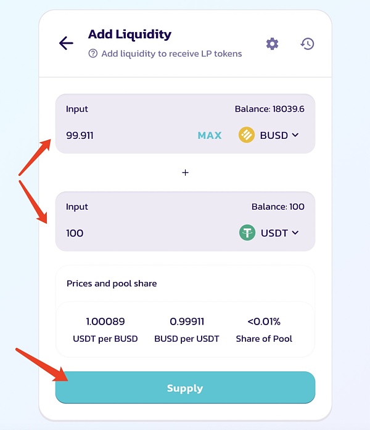The width and height of the screenshot is (370, 430).
Task: Click the <0.01% Share of Pool value
Action: 264,321
